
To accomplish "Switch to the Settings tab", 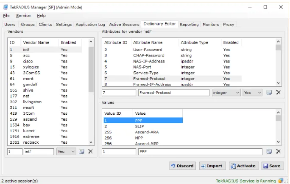I will 64,25.
